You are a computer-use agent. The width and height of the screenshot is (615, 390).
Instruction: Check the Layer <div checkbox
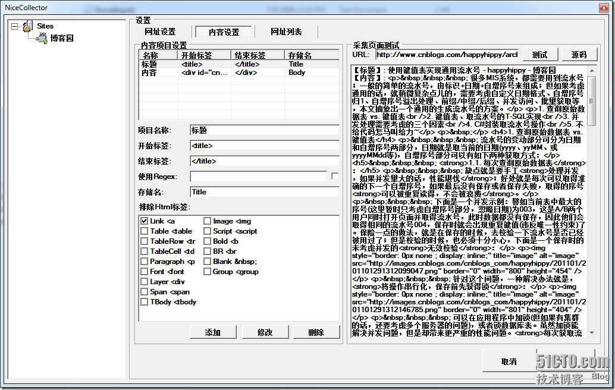pyautogui.click(x=145, y=282)
